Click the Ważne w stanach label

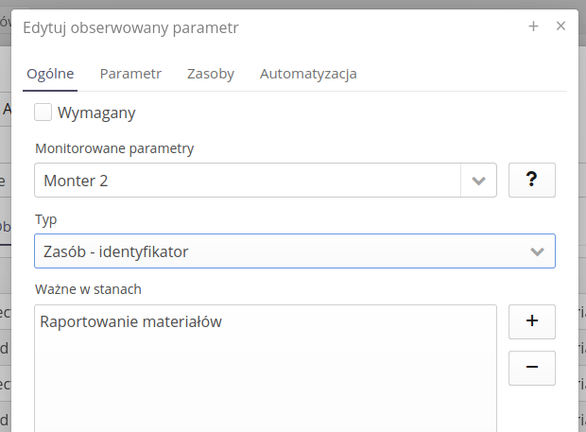[88, 288]
